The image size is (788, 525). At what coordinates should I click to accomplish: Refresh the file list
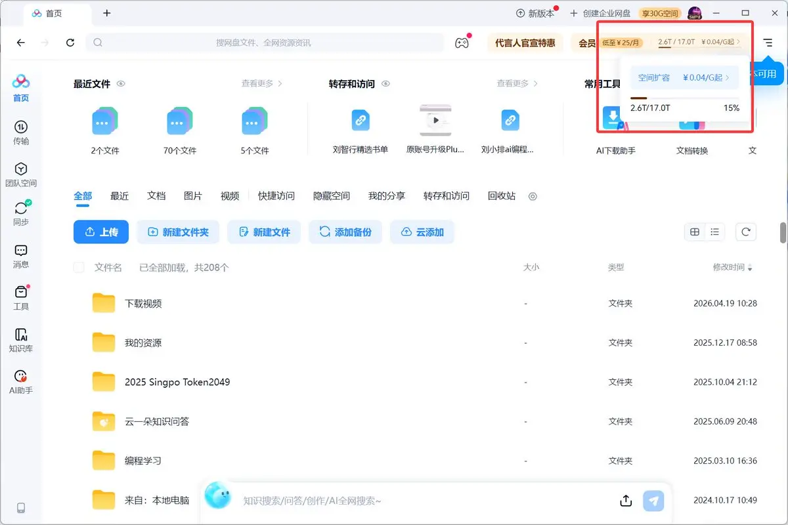745,232
